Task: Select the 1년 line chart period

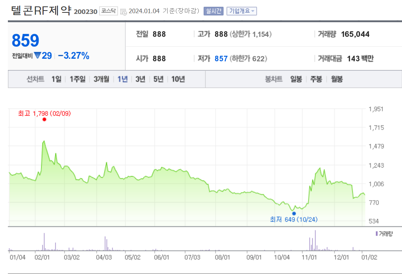Action: tap(122, 79)
